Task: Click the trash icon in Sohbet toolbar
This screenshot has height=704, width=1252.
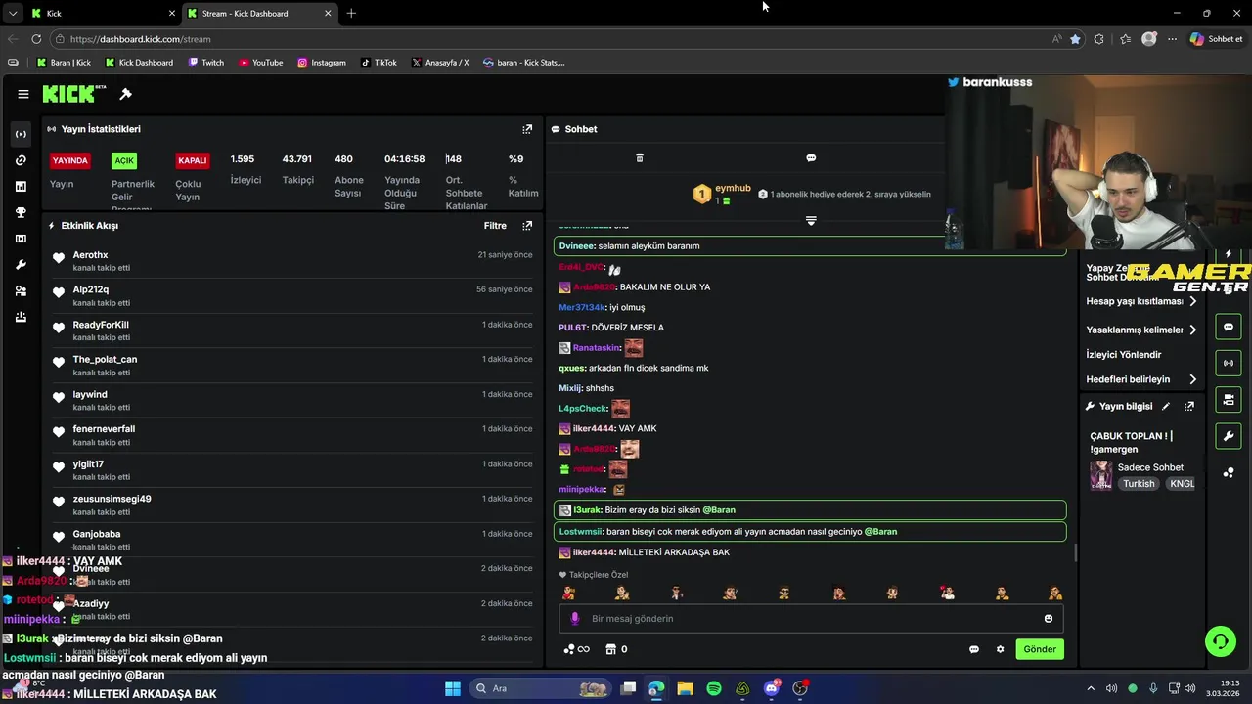Action: (x=640, y=157)
